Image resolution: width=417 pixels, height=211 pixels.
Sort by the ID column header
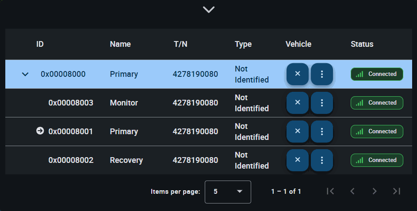coord(40,44)
